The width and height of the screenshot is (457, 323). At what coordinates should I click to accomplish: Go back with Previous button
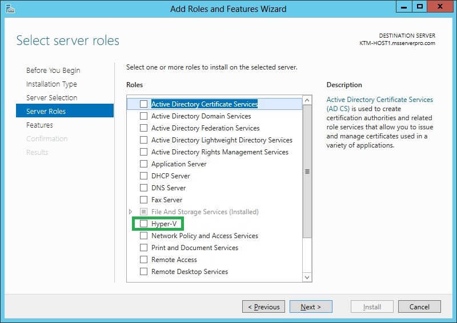263,306
